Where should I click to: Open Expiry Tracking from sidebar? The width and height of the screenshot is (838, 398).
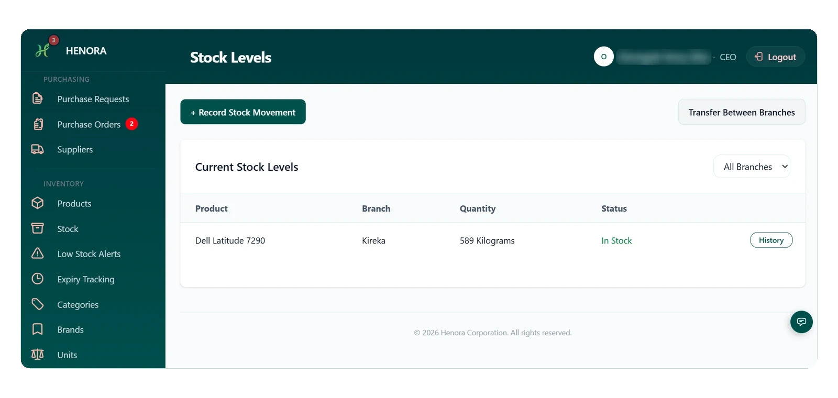(x=86, y=279)
